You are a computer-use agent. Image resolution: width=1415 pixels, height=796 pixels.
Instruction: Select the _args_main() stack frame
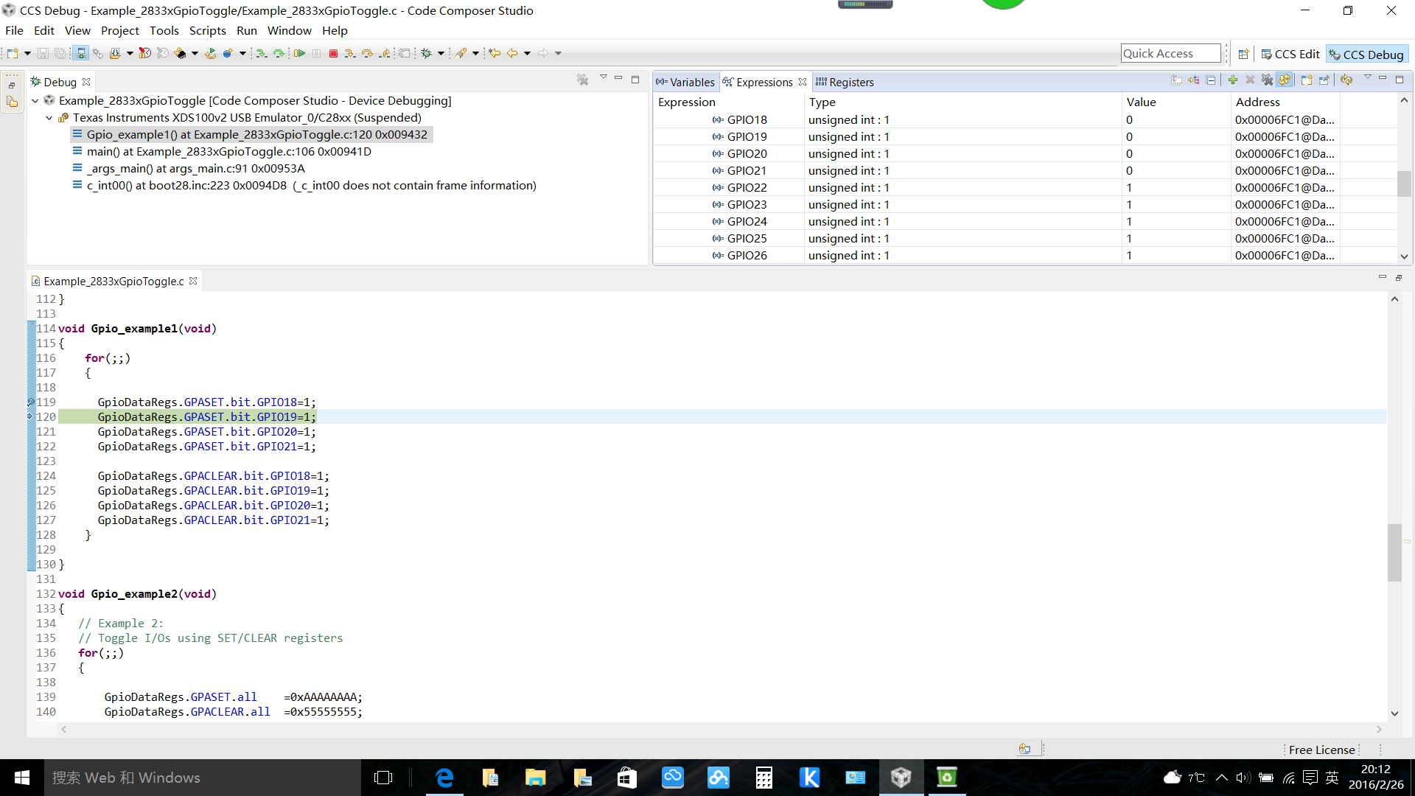[x=195, y=168]
